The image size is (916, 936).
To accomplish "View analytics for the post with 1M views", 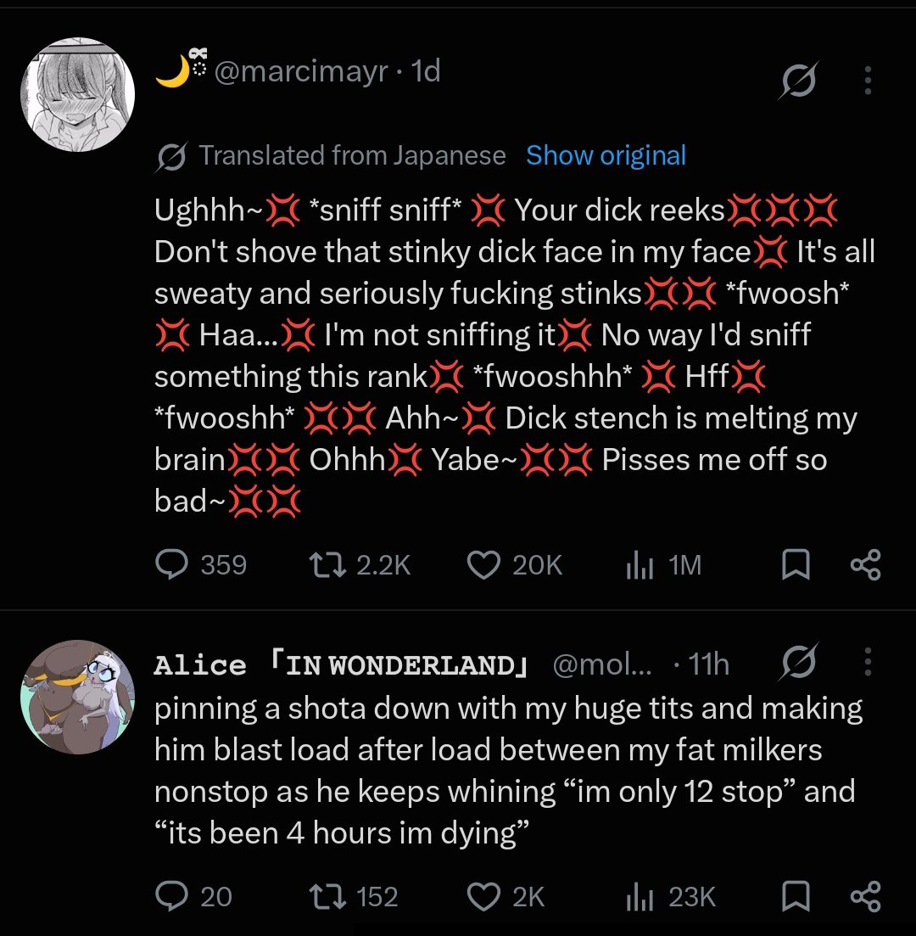I will click(x=663, y=564).
